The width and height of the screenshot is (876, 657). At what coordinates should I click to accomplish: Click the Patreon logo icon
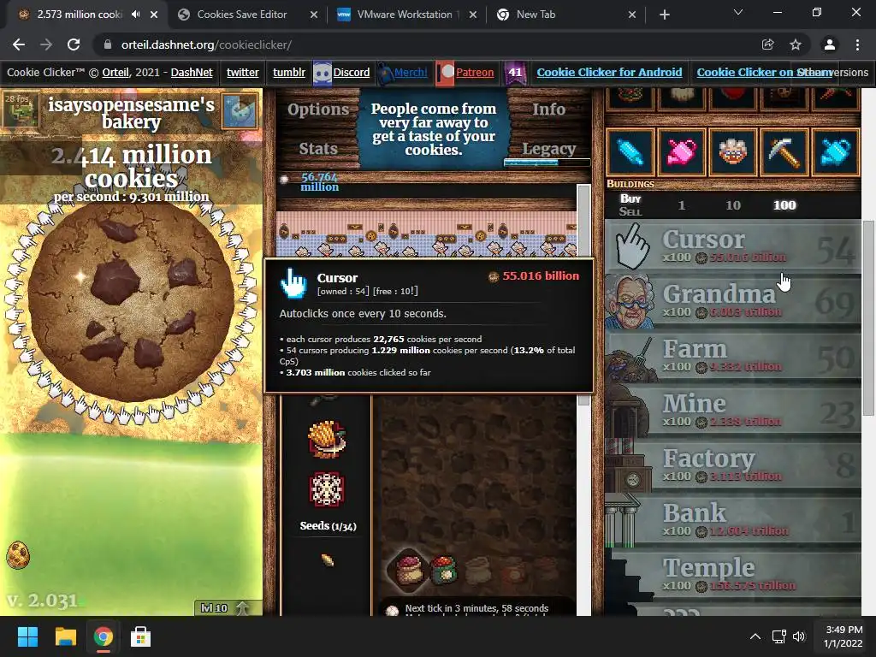[445, 73]
